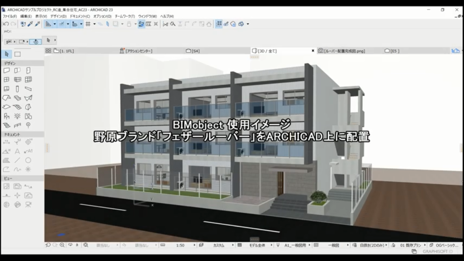
Task: Toggle the active rotated geometry method button
Action: 35,41
